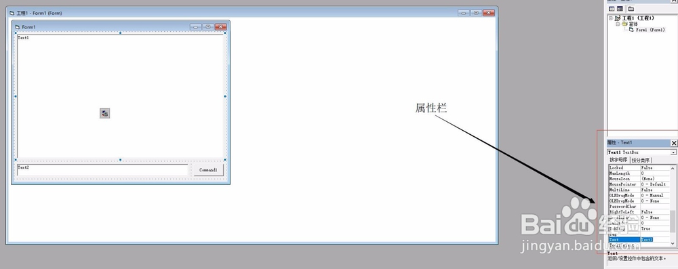Open the Text1 TextBox object dropdown
This screenshot has height=269, width=678.
673,152
